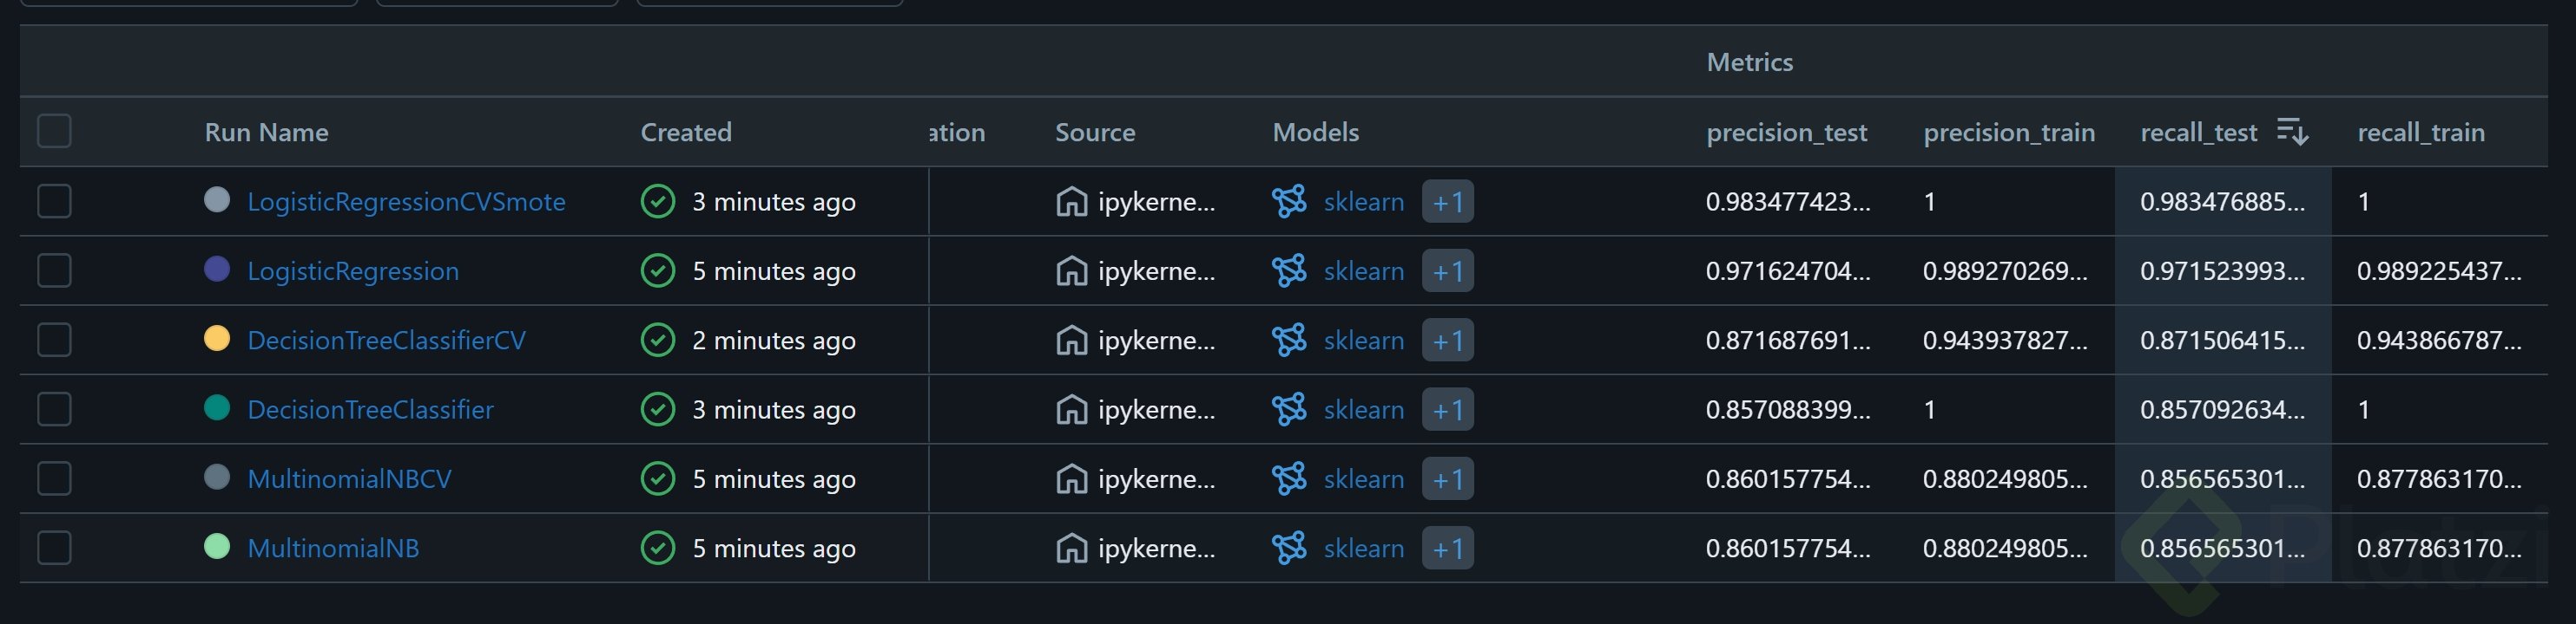Click the sklearn model icon for DecisionTreeClassifier

(x=1289, y=409)
